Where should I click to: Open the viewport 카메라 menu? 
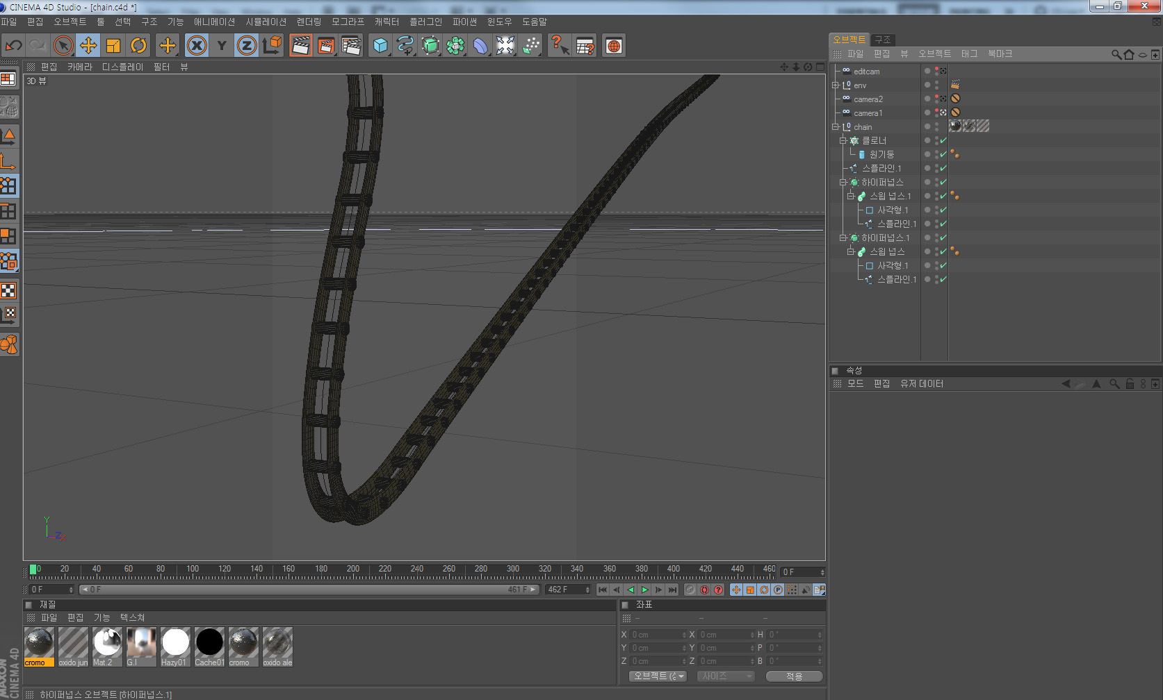tap(79, 67)
